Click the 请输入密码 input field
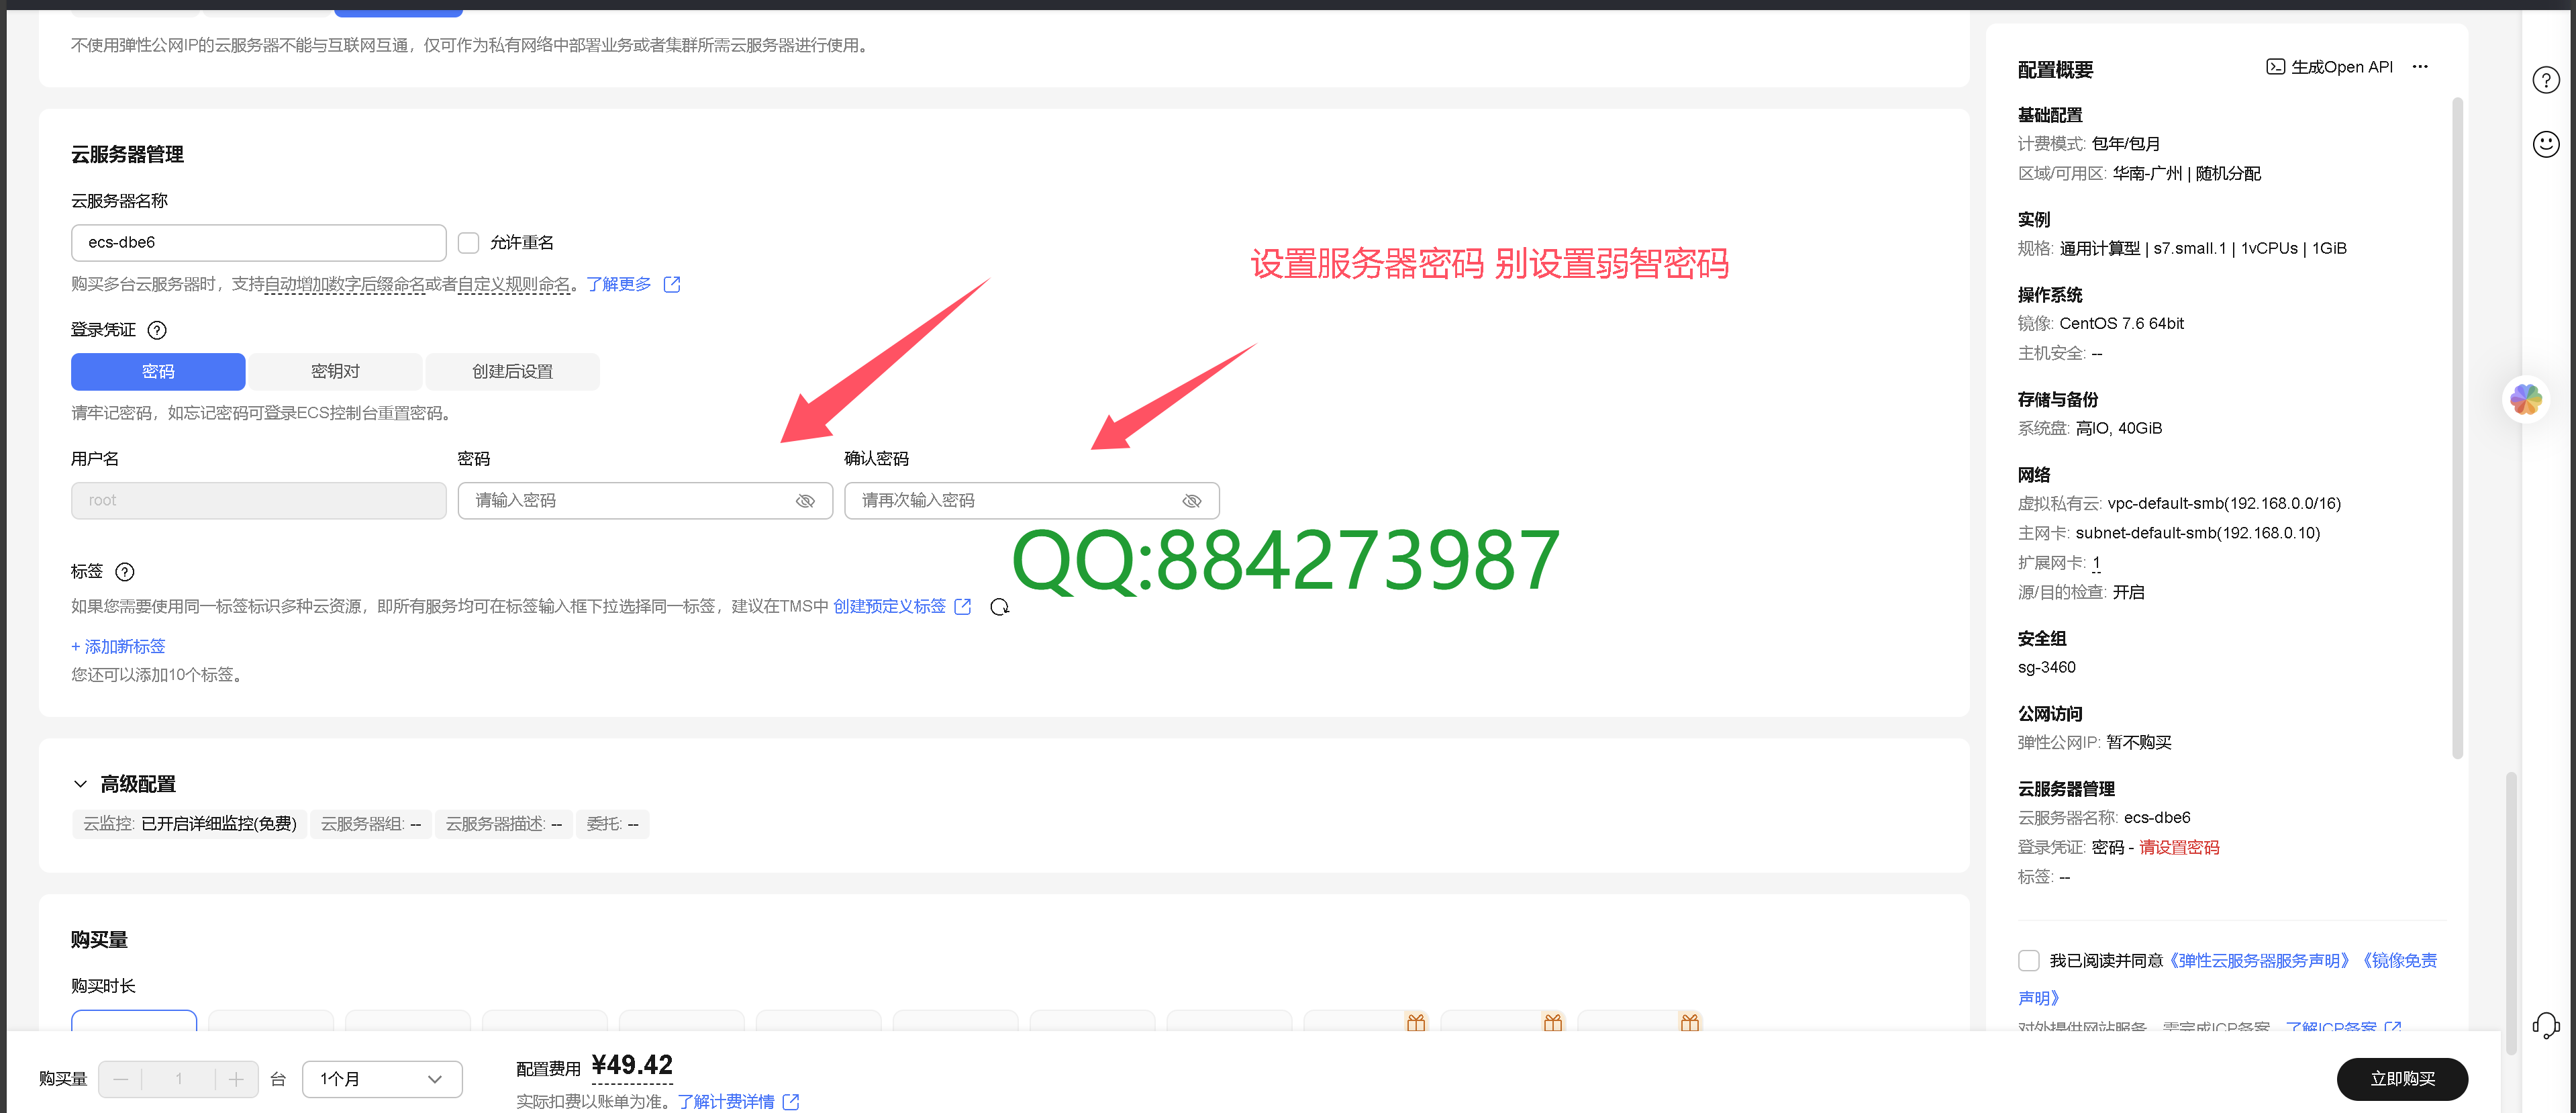 645,501
